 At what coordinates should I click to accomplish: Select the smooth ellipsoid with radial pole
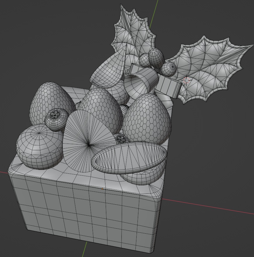[x=39, y=147]
